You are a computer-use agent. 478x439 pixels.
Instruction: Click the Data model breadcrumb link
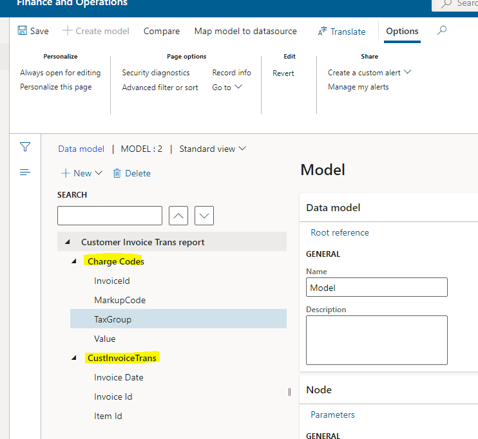click(x=81, y=149)
